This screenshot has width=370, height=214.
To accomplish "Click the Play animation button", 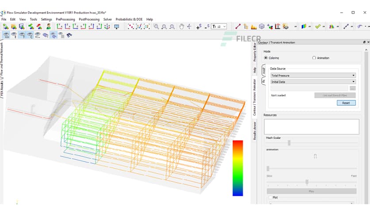I will [312, 191].
